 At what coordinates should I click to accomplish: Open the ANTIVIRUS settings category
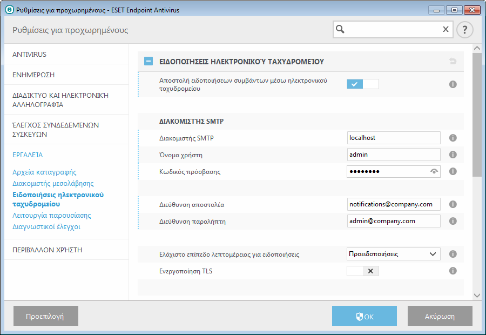tap(66, 54)
